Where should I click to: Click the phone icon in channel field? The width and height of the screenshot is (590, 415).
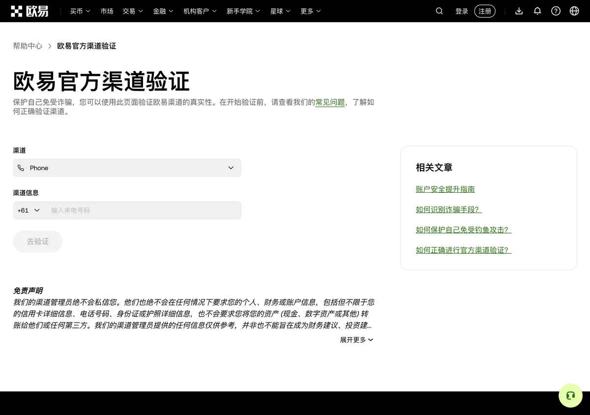(x=21, y=168)
